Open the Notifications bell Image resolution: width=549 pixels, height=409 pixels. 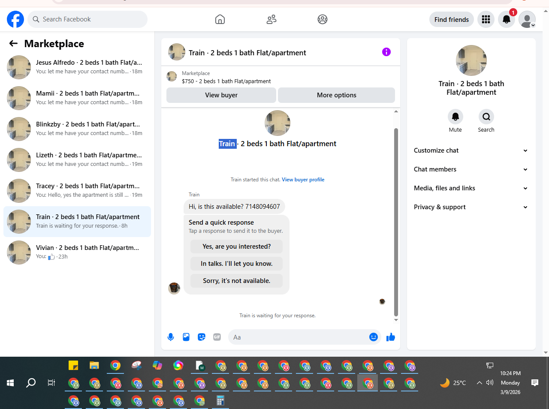[x=507, y=19]
